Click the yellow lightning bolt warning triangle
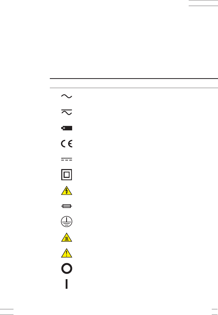 click(x=67, y=191)
